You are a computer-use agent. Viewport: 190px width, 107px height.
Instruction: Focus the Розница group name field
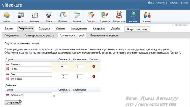coord(31,64)
